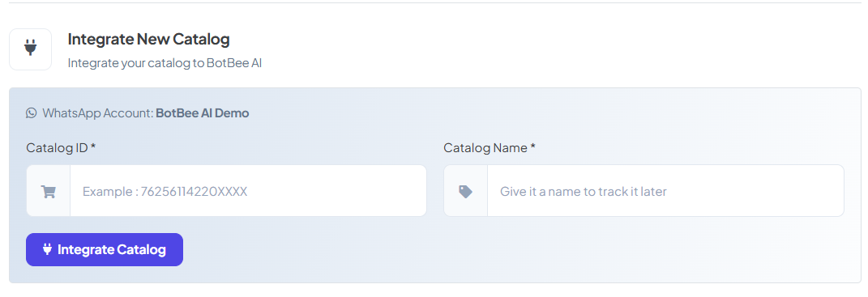This screenshot has height=297, width=868.
Task: Focus the Catalog Name input field
Action: (665, 191)
